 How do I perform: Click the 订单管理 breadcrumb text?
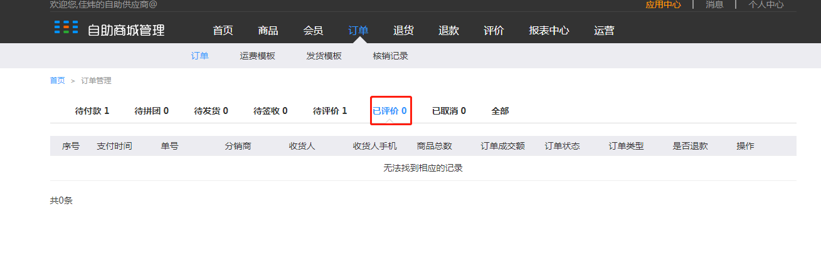click(x=97, y=81)
